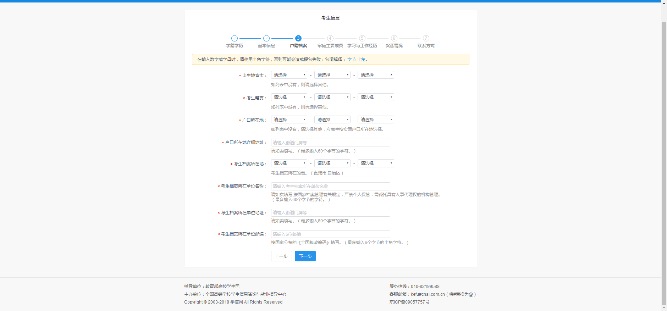
Task: Open the third 出生地省市 dropdown
Action: tap(376, 75)
